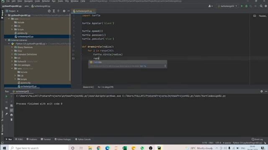Click the Collapse All icon in Project panel
The height and width of the screenshot is (150, 268).
pos(58,11)
